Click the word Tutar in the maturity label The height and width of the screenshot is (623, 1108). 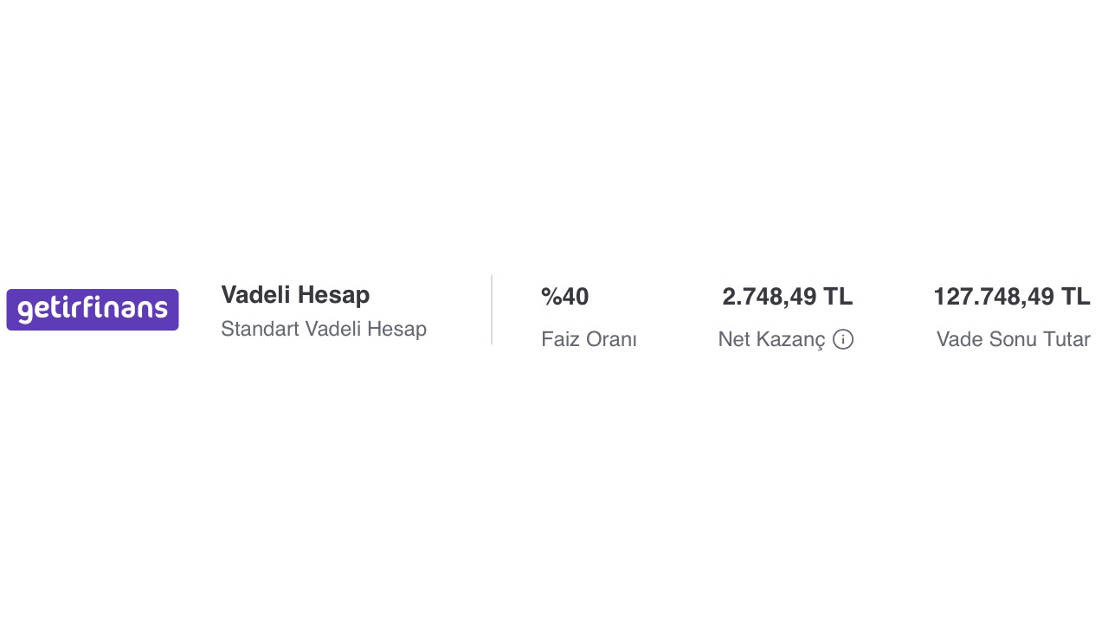click(x=1066, y=339)
